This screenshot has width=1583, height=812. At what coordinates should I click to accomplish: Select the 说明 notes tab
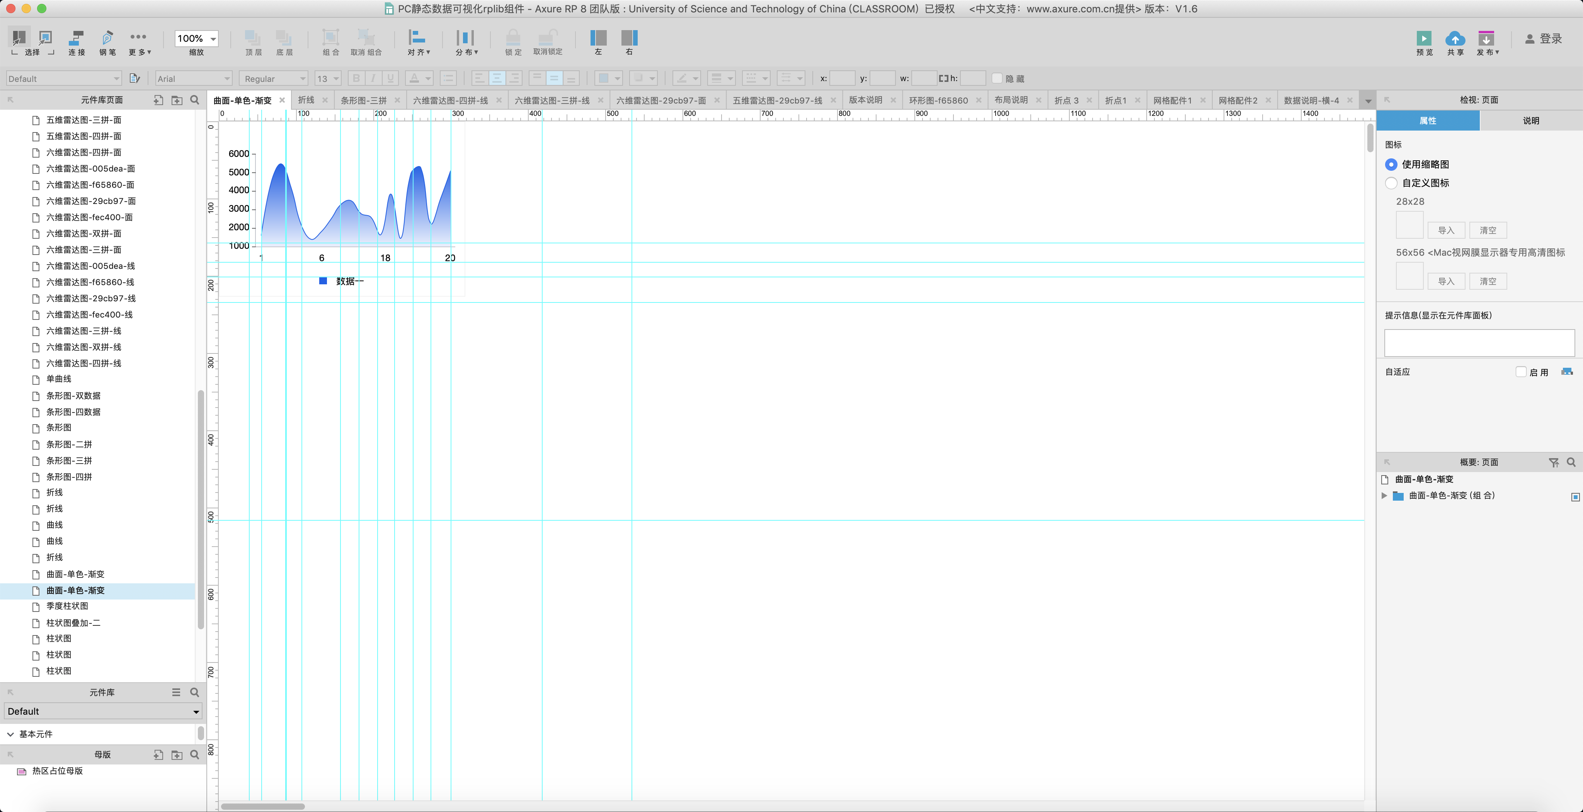(1531, 121)
